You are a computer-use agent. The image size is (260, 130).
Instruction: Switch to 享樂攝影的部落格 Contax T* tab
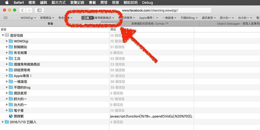click(150, 24)
